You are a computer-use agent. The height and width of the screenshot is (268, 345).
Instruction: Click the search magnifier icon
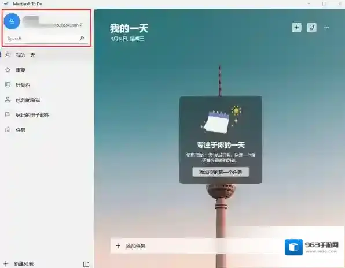click(x=82, y=39)
